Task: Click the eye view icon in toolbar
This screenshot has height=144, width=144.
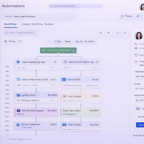Action: (x=118, y=33)
